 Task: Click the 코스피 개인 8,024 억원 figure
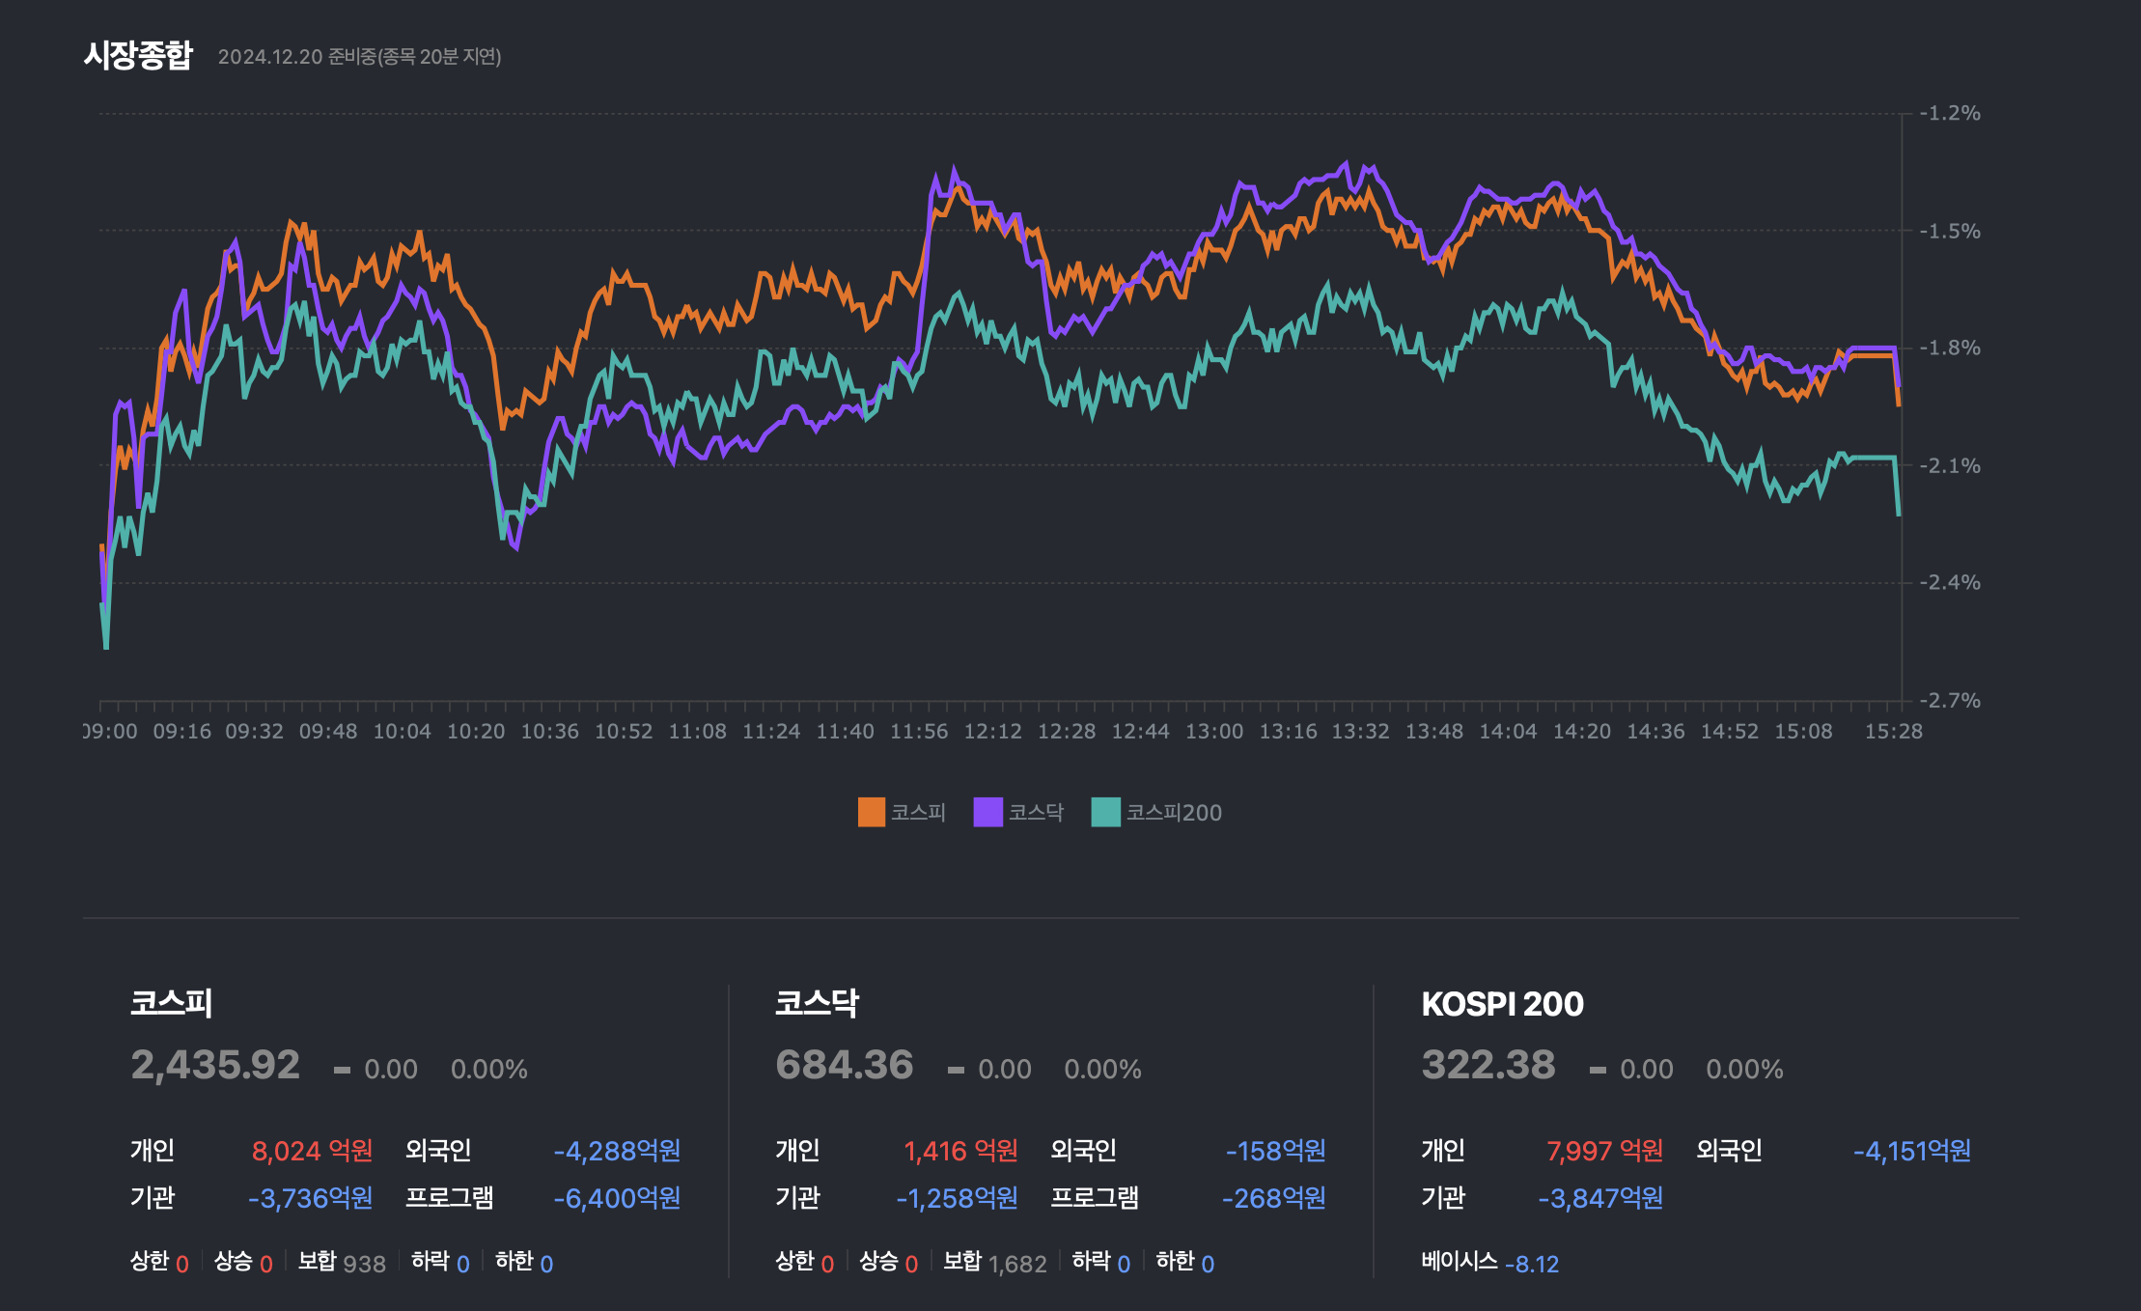(312, 1151)
